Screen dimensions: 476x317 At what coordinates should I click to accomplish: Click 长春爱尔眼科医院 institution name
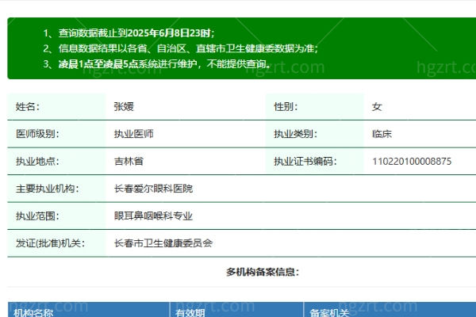coord(153,189)
